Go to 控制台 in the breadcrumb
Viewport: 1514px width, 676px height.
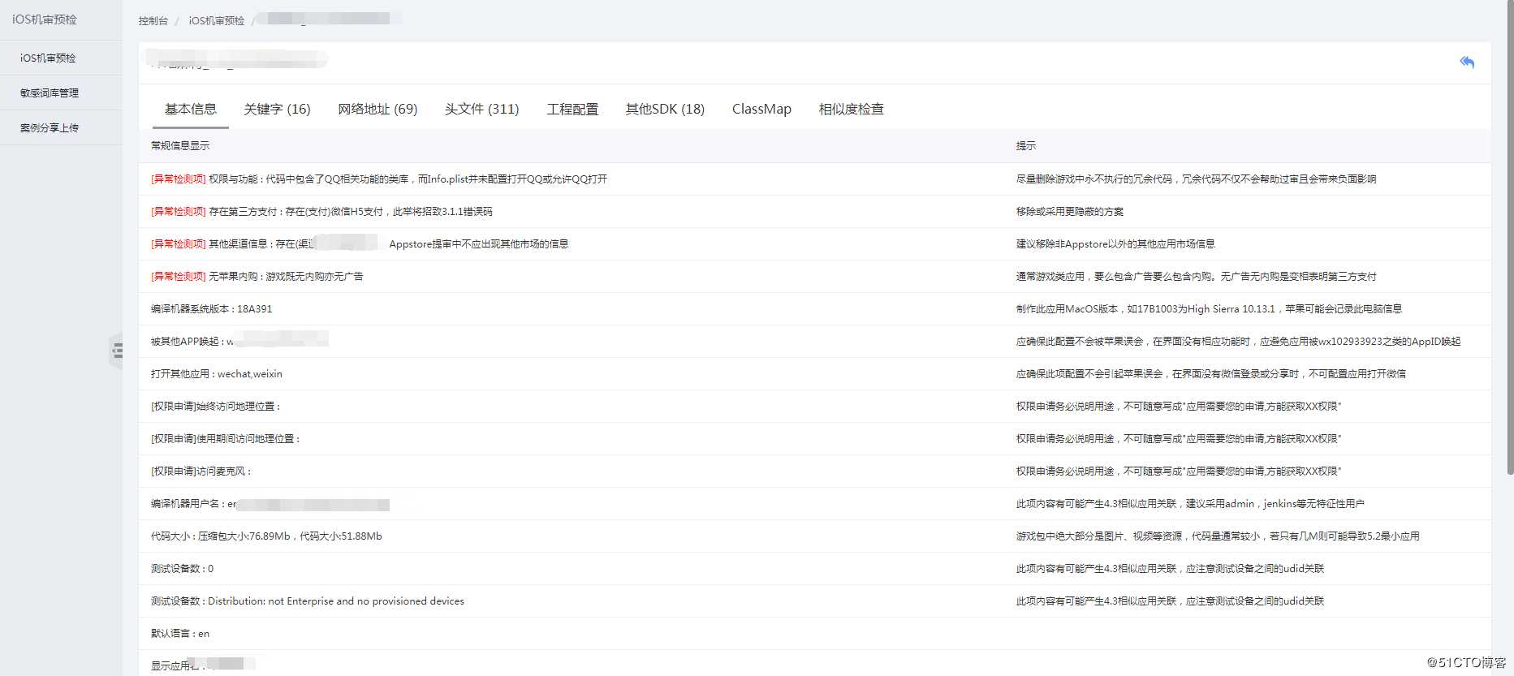click(x=153, y=21)
